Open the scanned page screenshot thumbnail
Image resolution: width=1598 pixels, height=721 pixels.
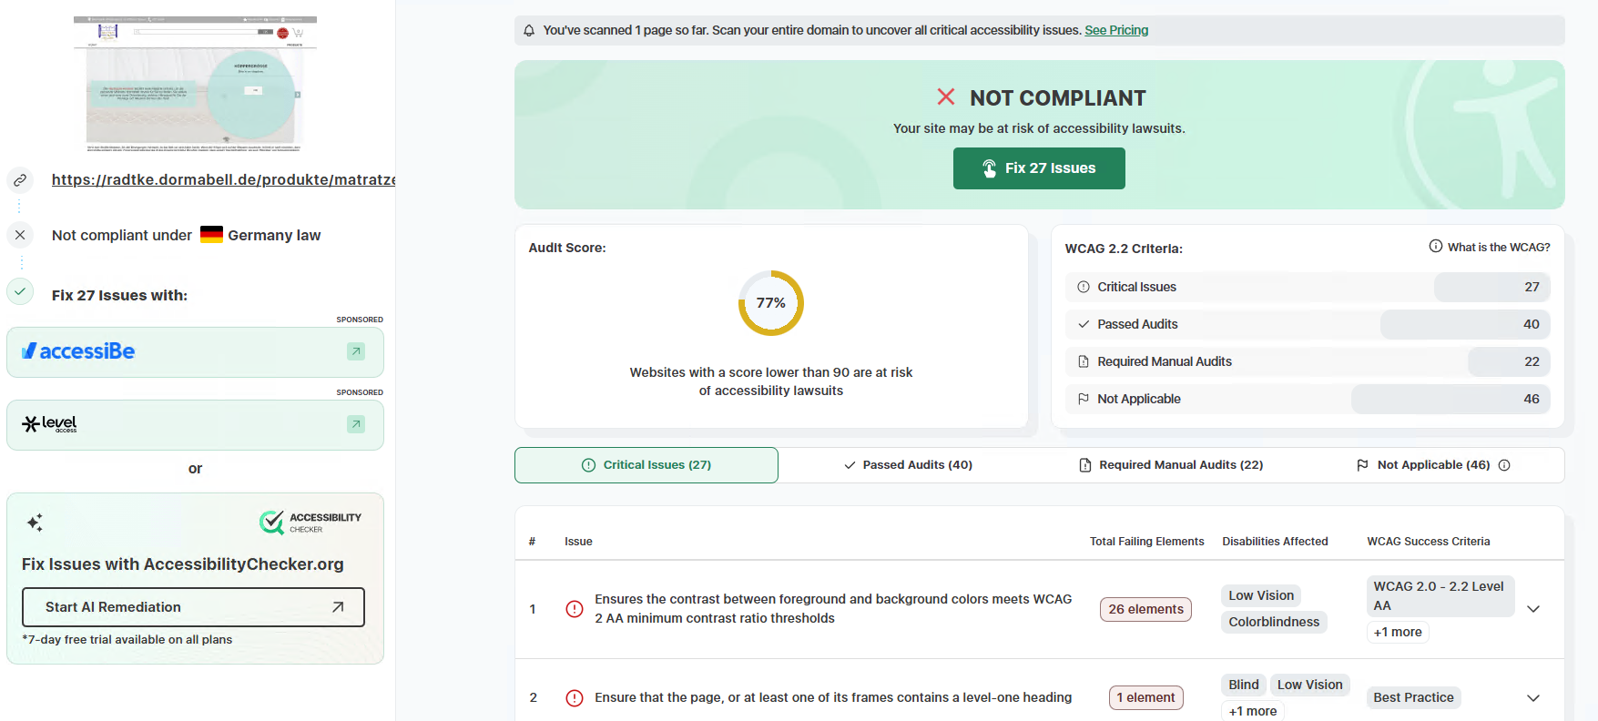coord(195,84)
